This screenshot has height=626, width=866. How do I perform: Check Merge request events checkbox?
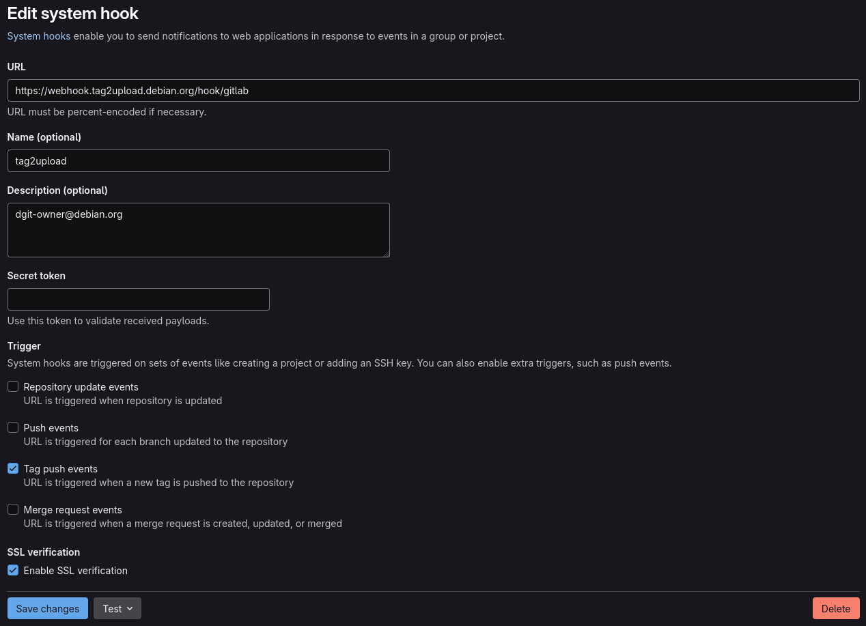click(x=13, y=509)
